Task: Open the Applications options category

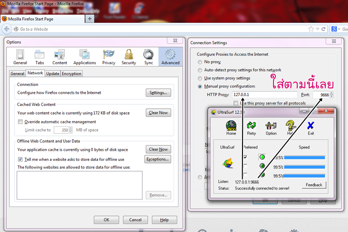Action: pyautogui.click(x=85, y=57)
